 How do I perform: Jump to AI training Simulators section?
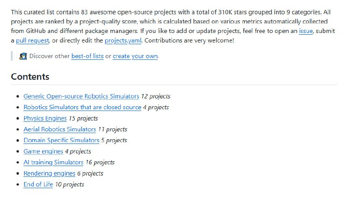click(x=53, y=162)
